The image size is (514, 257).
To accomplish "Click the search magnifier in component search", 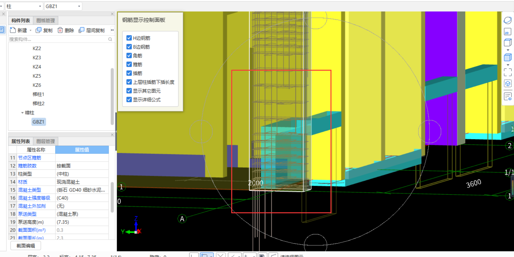I will [110, 39].
